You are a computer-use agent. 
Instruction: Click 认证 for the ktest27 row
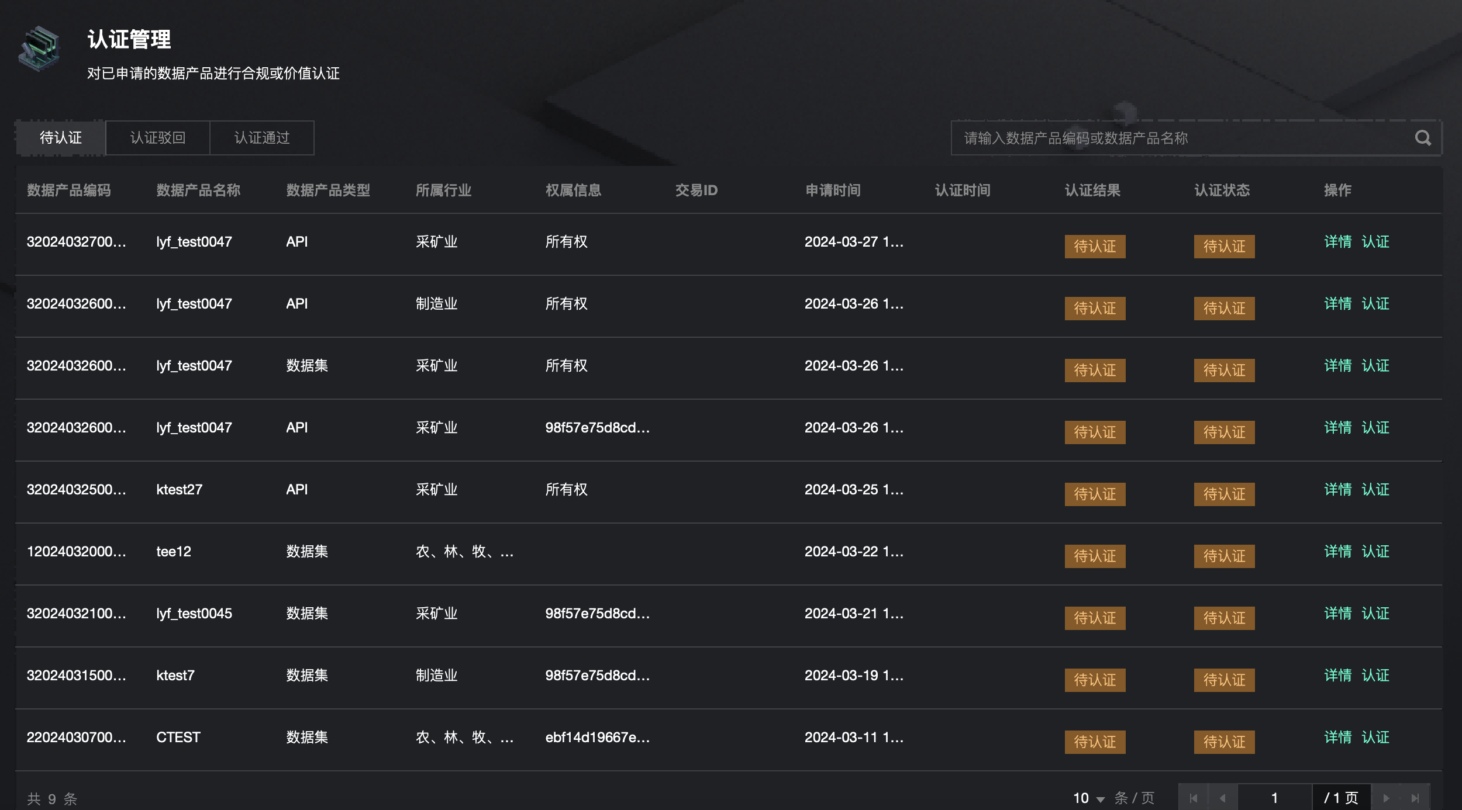[x=1377, y=490]
